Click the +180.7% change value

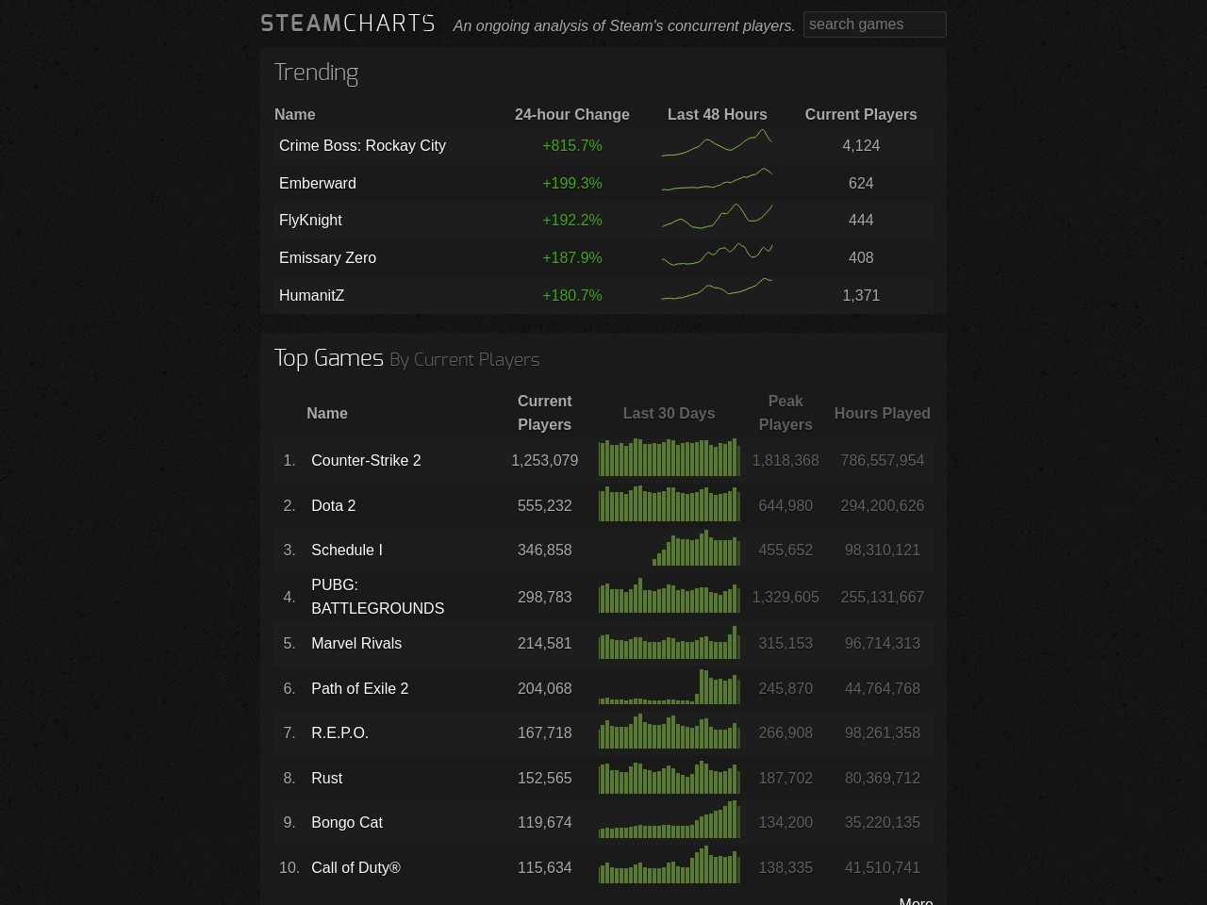(571, 295)
